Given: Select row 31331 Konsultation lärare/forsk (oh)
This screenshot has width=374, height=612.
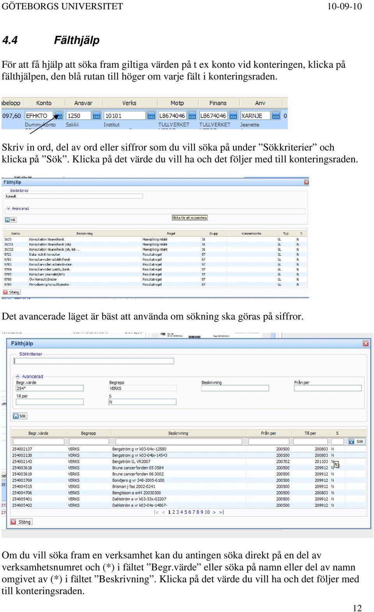Looking at the screenshot, I should tap(155, 244).
